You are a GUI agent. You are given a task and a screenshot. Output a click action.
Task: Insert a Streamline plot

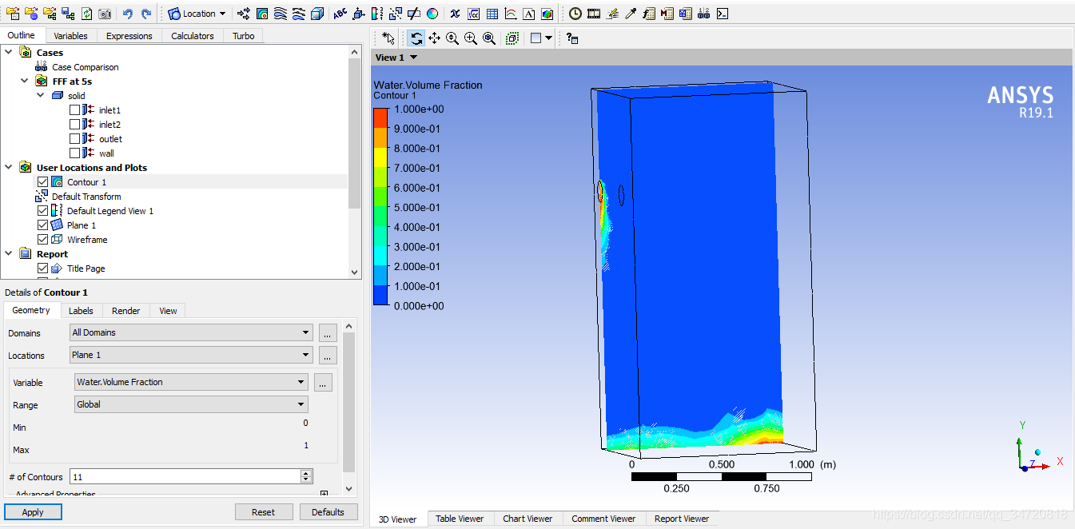pyautogui.click(x=281, y=14)
